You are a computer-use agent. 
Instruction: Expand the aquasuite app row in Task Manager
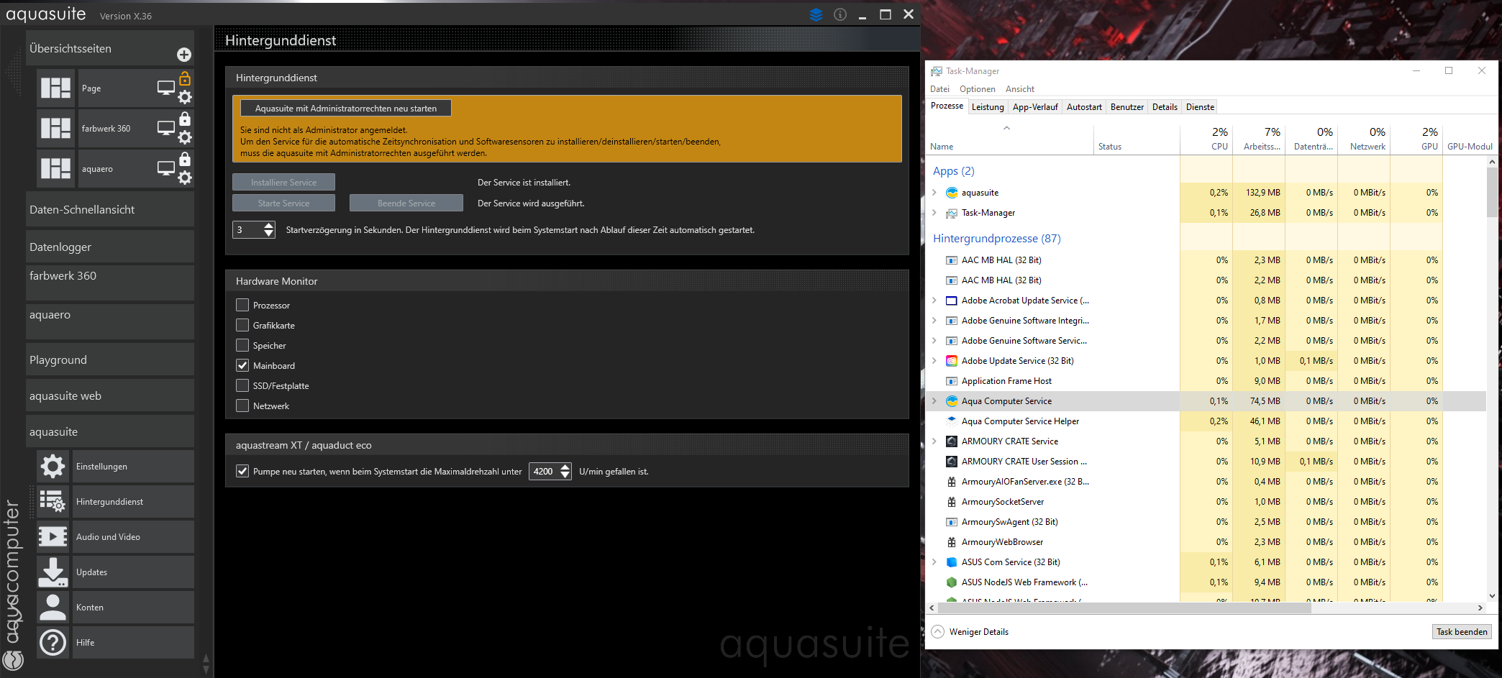(934, 193)
